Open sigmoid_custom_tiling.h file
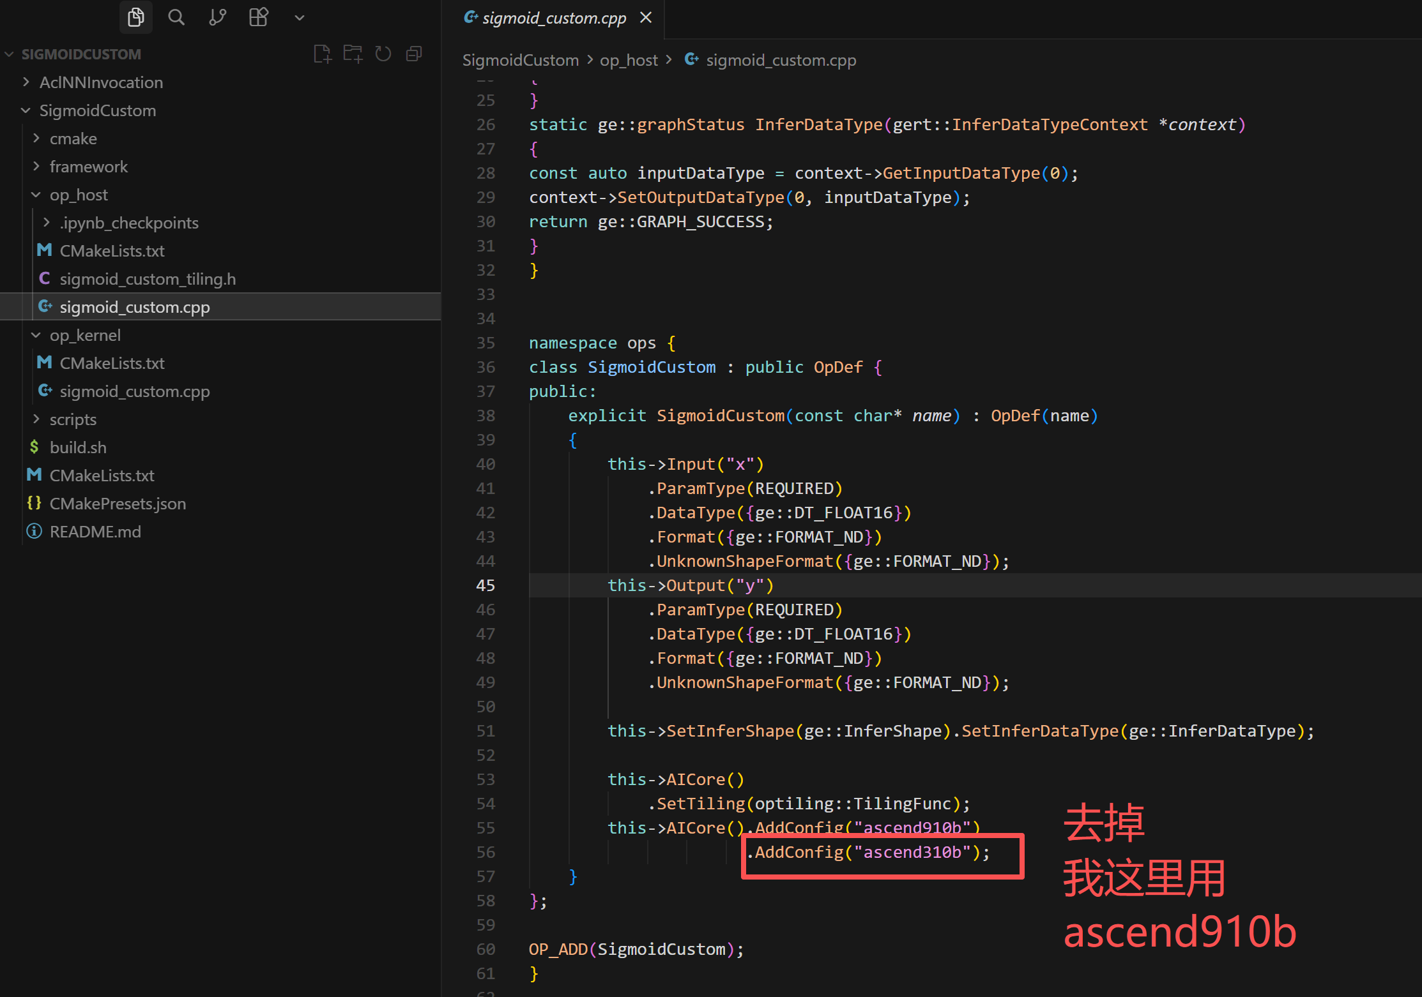 click(x=148, y=279)
